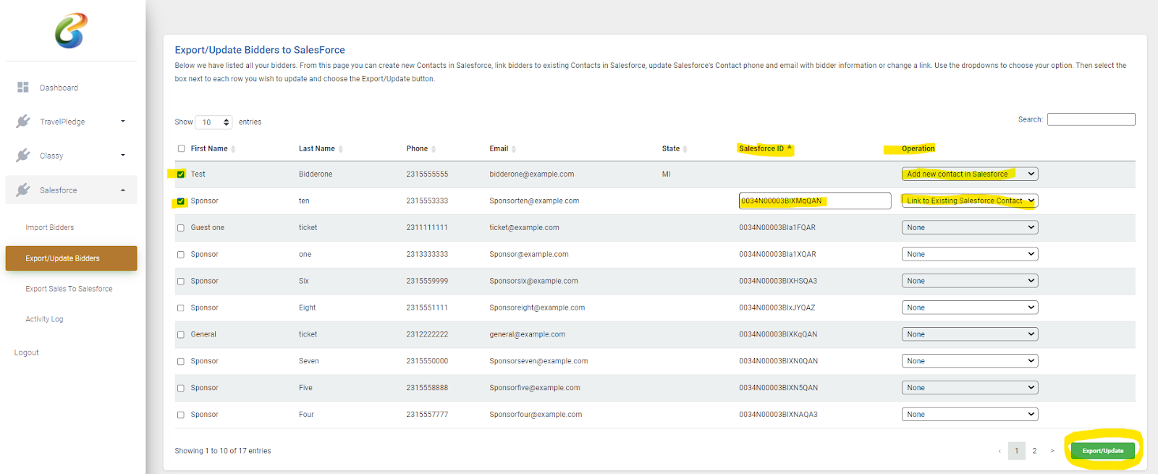Viewport: 1158px width, 474px height.
Task: Check the Guest one ticket checkbox
Action: 181,228
